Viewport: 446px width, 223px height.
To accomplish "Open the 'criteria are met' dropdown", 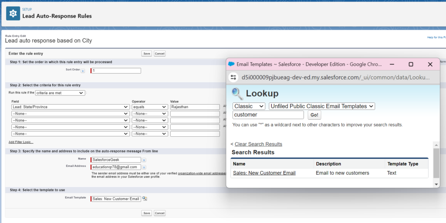I will 60,93.
